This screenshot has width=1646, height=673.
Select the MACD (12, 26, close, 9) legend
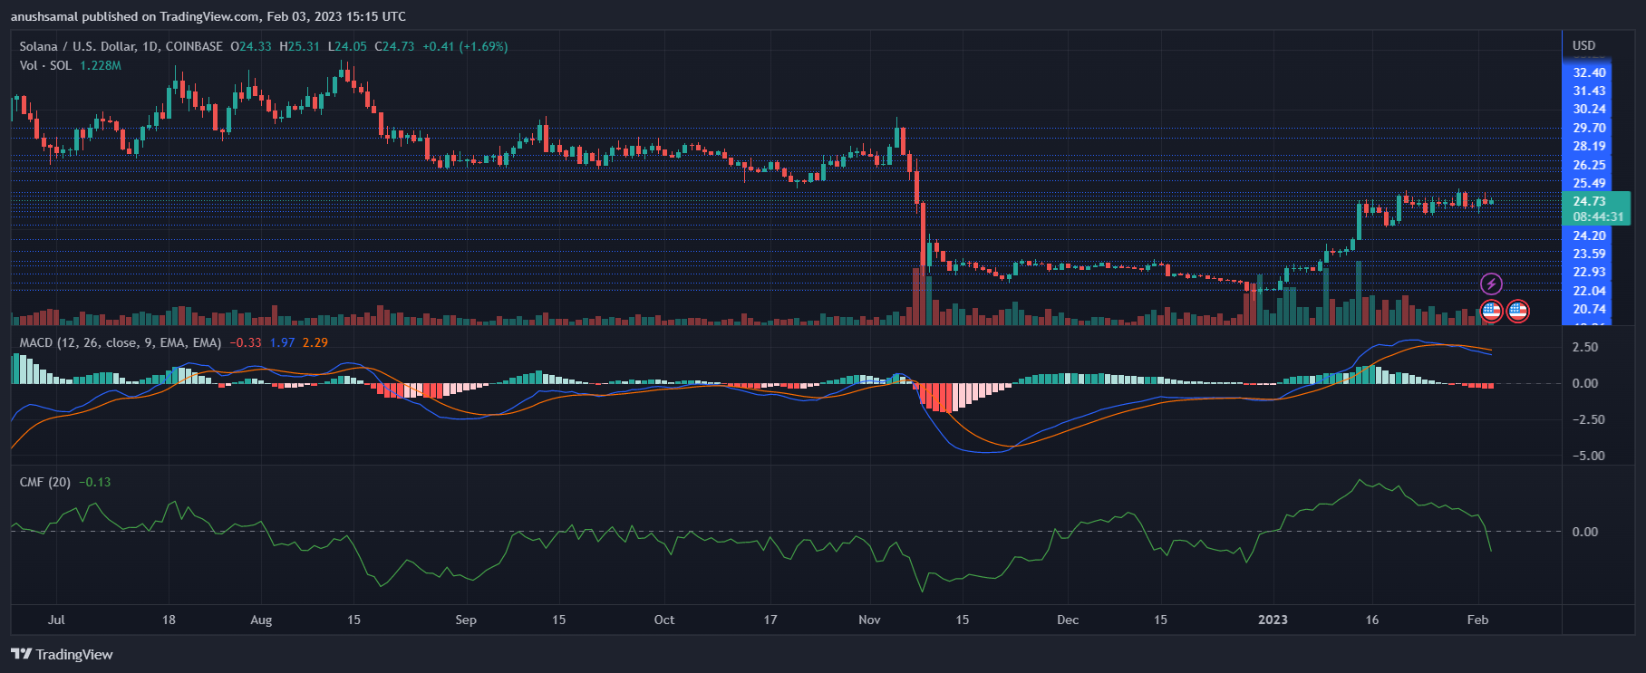(x=120, y=342)
